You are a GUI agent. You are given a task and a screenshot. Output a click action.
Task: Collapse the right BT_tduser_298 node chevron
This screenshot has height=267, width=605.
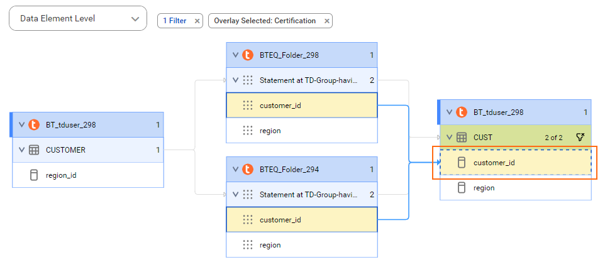click(x=449, y=112)
